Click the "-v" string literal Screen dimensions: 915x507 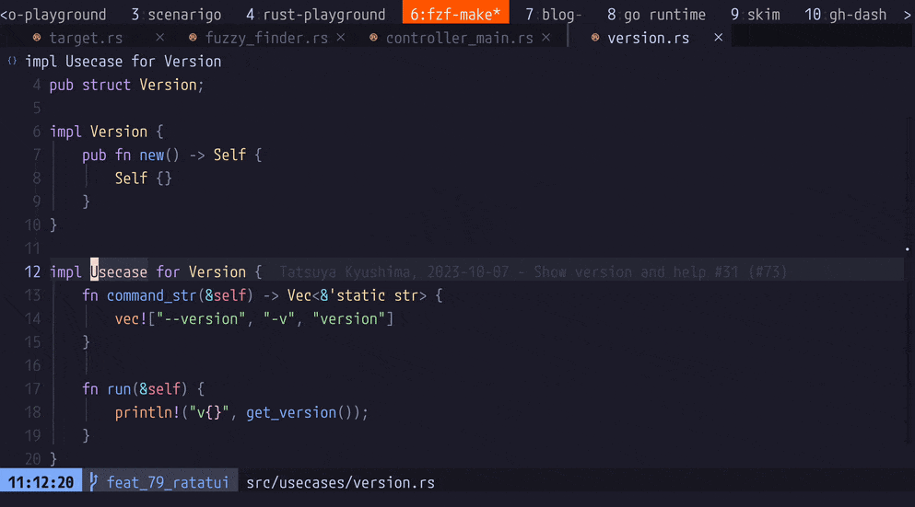coord(279,318)
